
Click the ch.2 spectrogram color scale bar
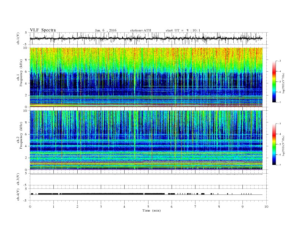coord(274,144)
